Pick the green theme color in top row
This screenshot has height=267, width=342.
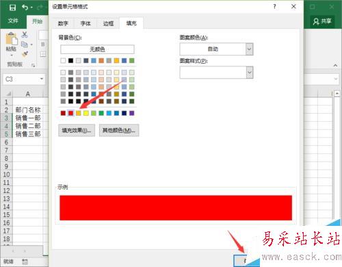pos(132,60)
